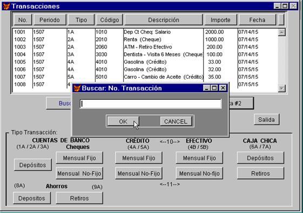
Task: Click the 2000.00 importe value
Action: tap(214, 32)
